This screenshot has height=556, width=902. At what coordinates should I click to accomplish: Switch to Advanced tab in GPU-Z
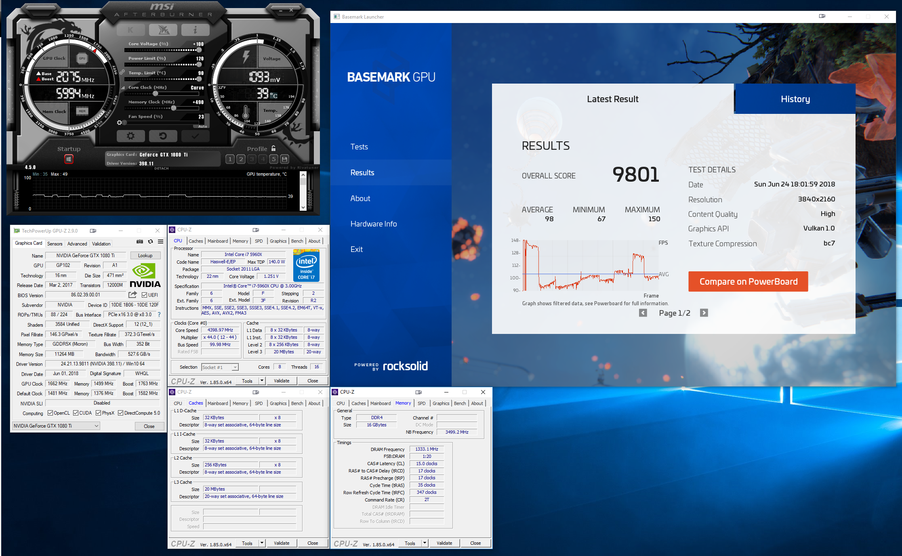77,243
